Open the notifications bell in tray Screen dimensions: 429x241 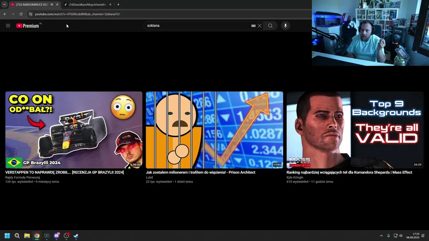pyautogui.click(x=423, y=236)
